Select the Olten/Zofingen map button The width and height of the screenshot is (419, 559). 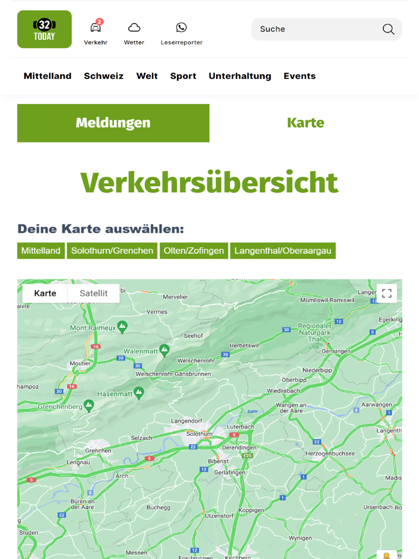(x=193, y=251)
